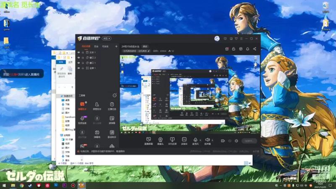Expand the toolbox more-options circle
This screenshot has width=336, height=189.
[x=115, y=95]
